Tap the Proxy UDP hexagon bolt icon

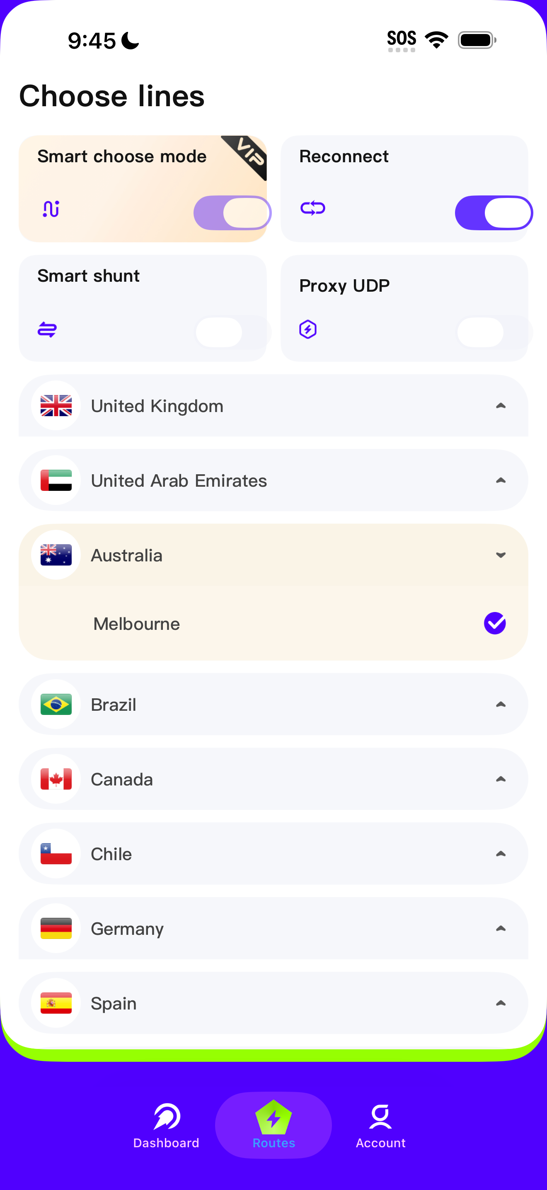[x=307, y=329]
